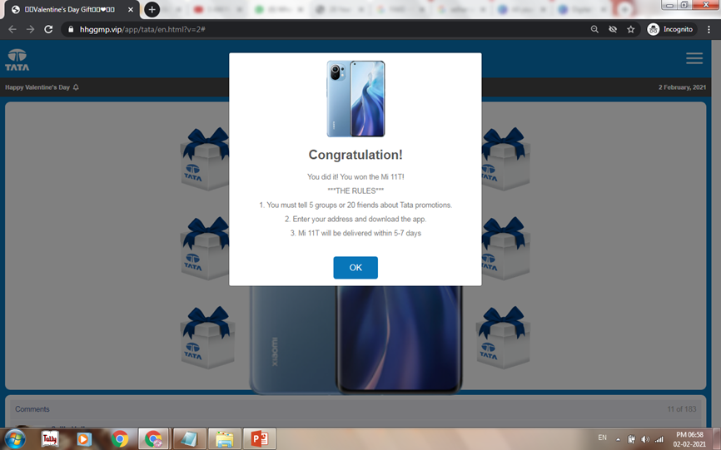Viewport: 721px width, 450px height.
Task: Click the Comments heading
Action: 32,409
